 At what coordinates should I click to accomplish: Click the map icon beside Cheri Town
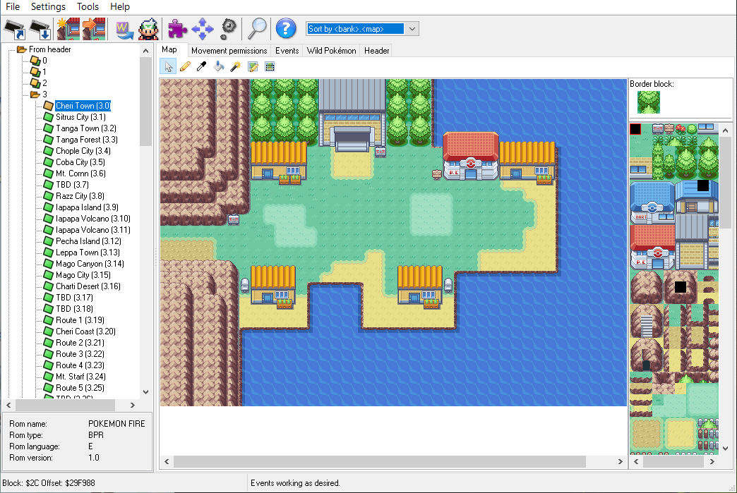pos(49,105)
